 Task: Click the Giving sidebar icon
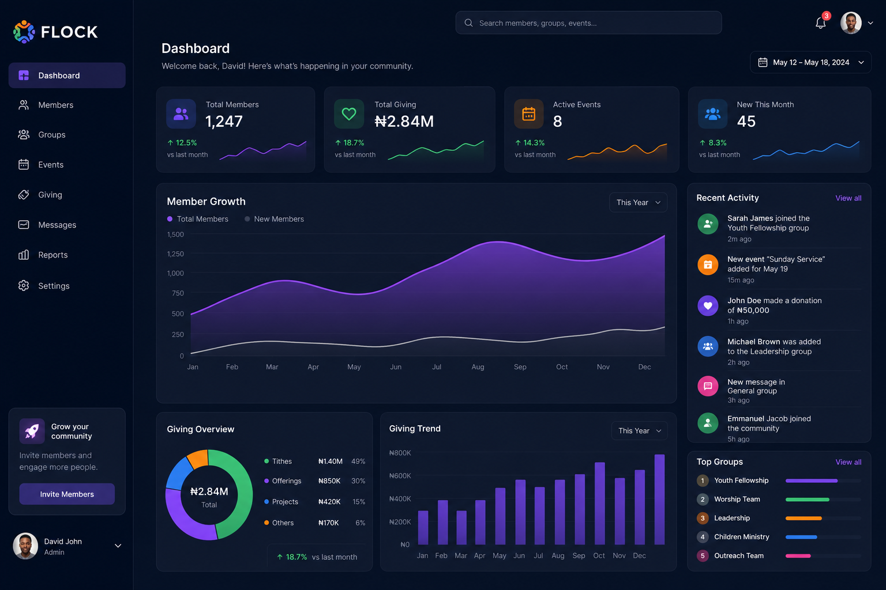coord(24,195)
